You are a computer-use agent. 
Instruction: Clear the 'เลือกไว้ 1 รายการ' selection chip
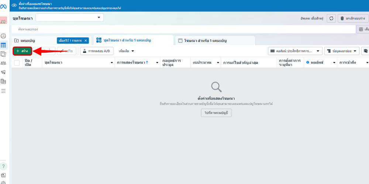(86, 40)
